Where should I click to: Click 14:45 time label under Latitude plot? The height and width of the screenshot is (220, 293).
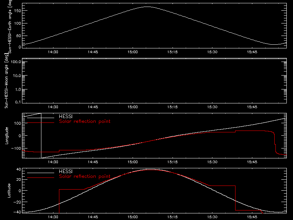93,217
